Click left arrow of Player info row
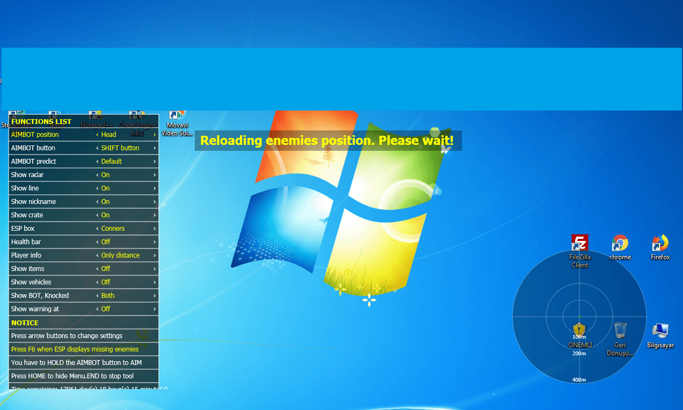 (97, 255)
